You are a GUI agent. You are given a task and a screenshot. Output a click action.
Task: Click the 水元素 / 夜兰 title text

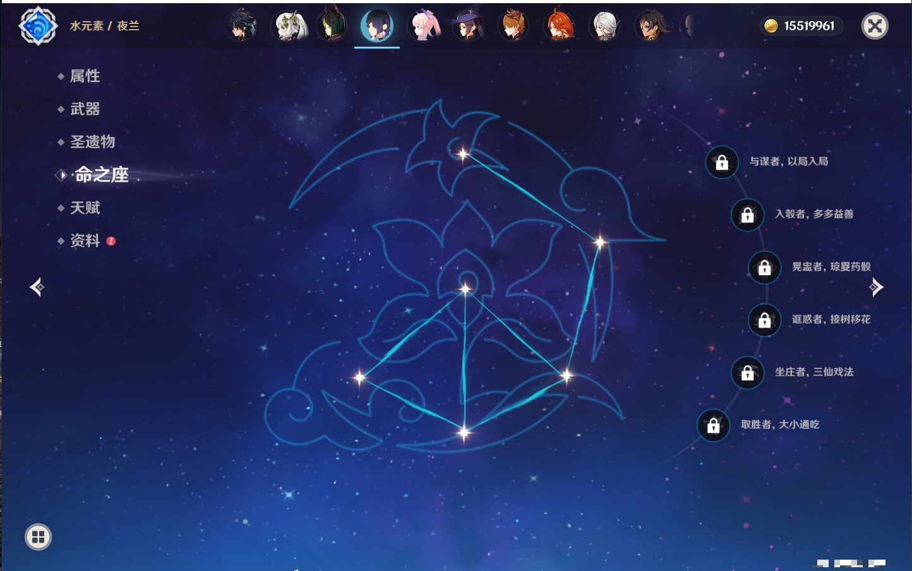[x=104, y=26]
